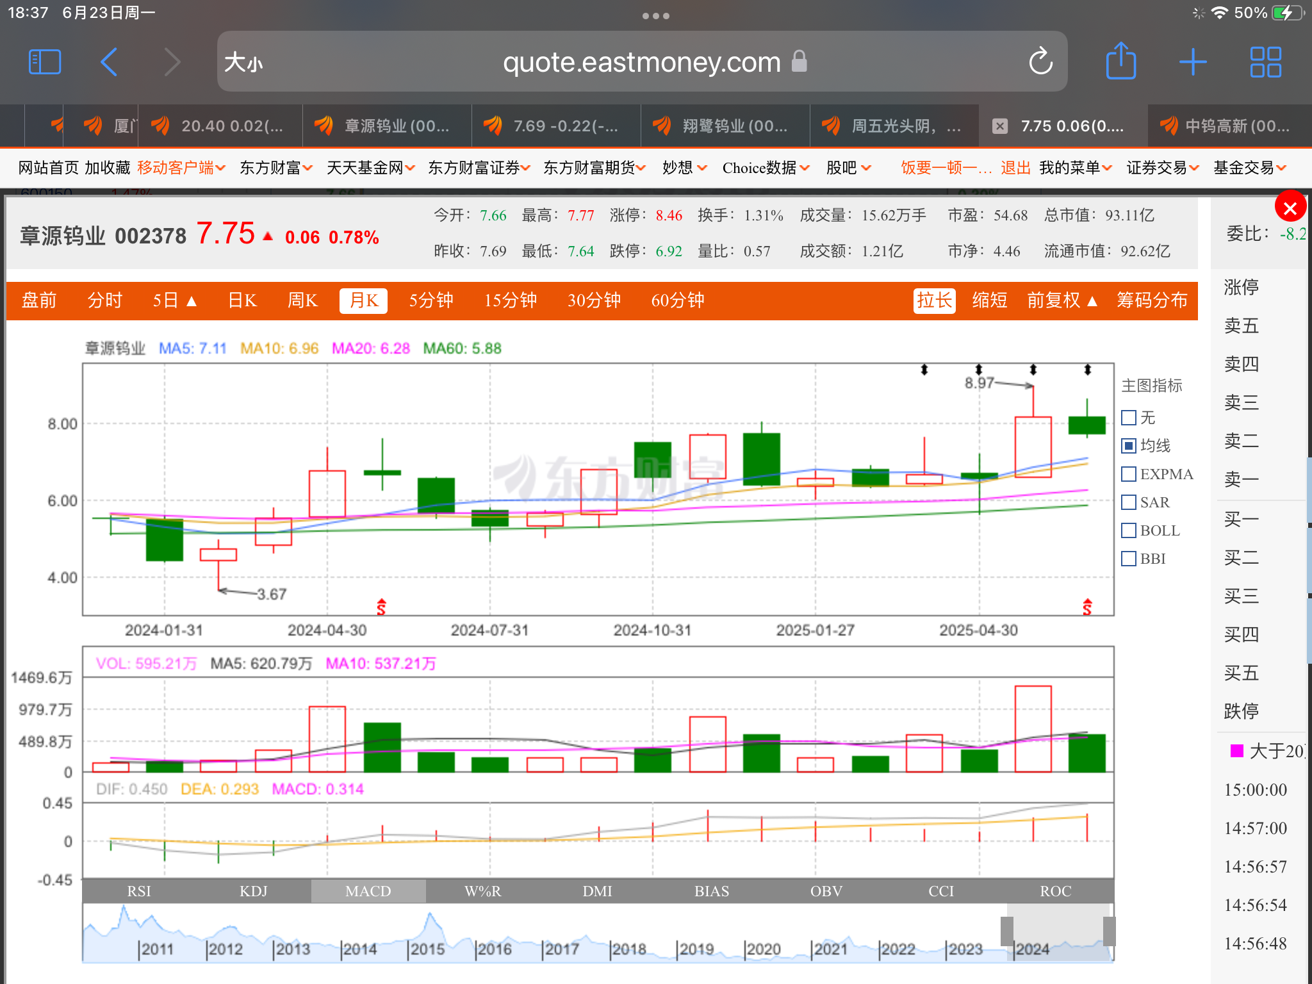Close the current 7.75 0.06 tab

[999, 126]
